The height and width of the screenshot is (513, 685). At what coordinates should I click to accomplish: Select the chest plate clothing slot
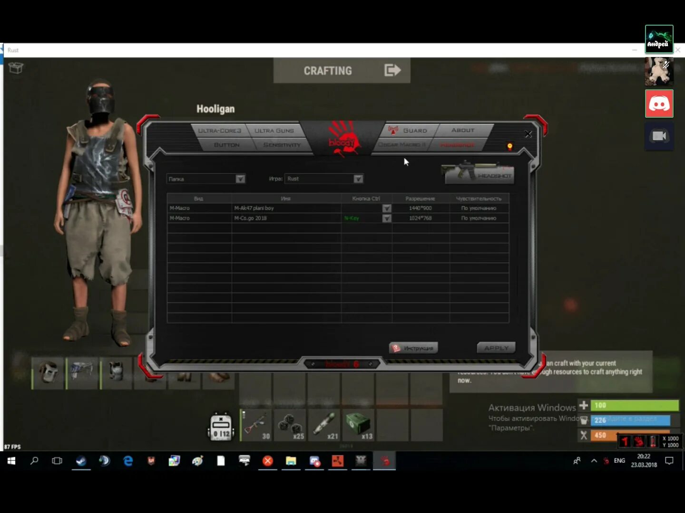(x=116, y=373)
